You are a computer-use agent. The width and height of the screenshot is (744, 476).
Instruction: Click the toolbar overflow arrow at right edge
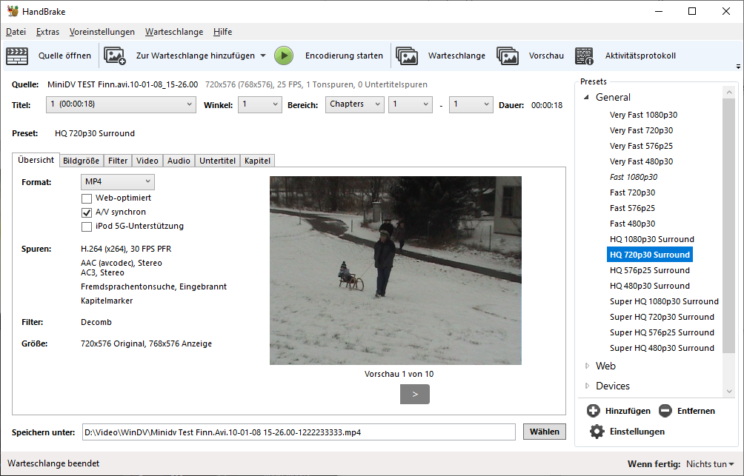(x=738, y=67)
